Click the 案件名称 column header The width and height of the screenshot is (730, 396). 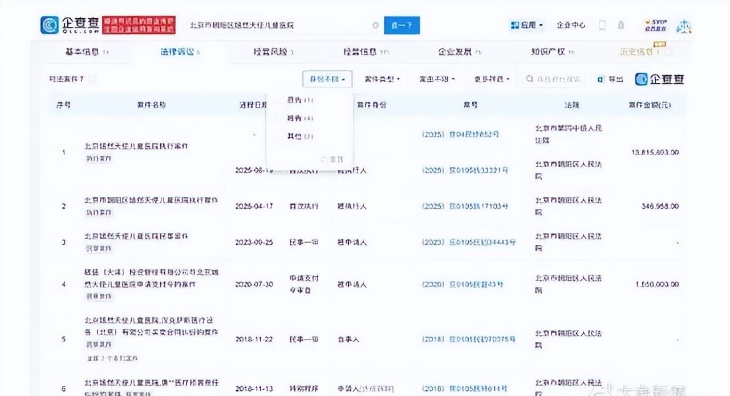(x=151, y=105)
